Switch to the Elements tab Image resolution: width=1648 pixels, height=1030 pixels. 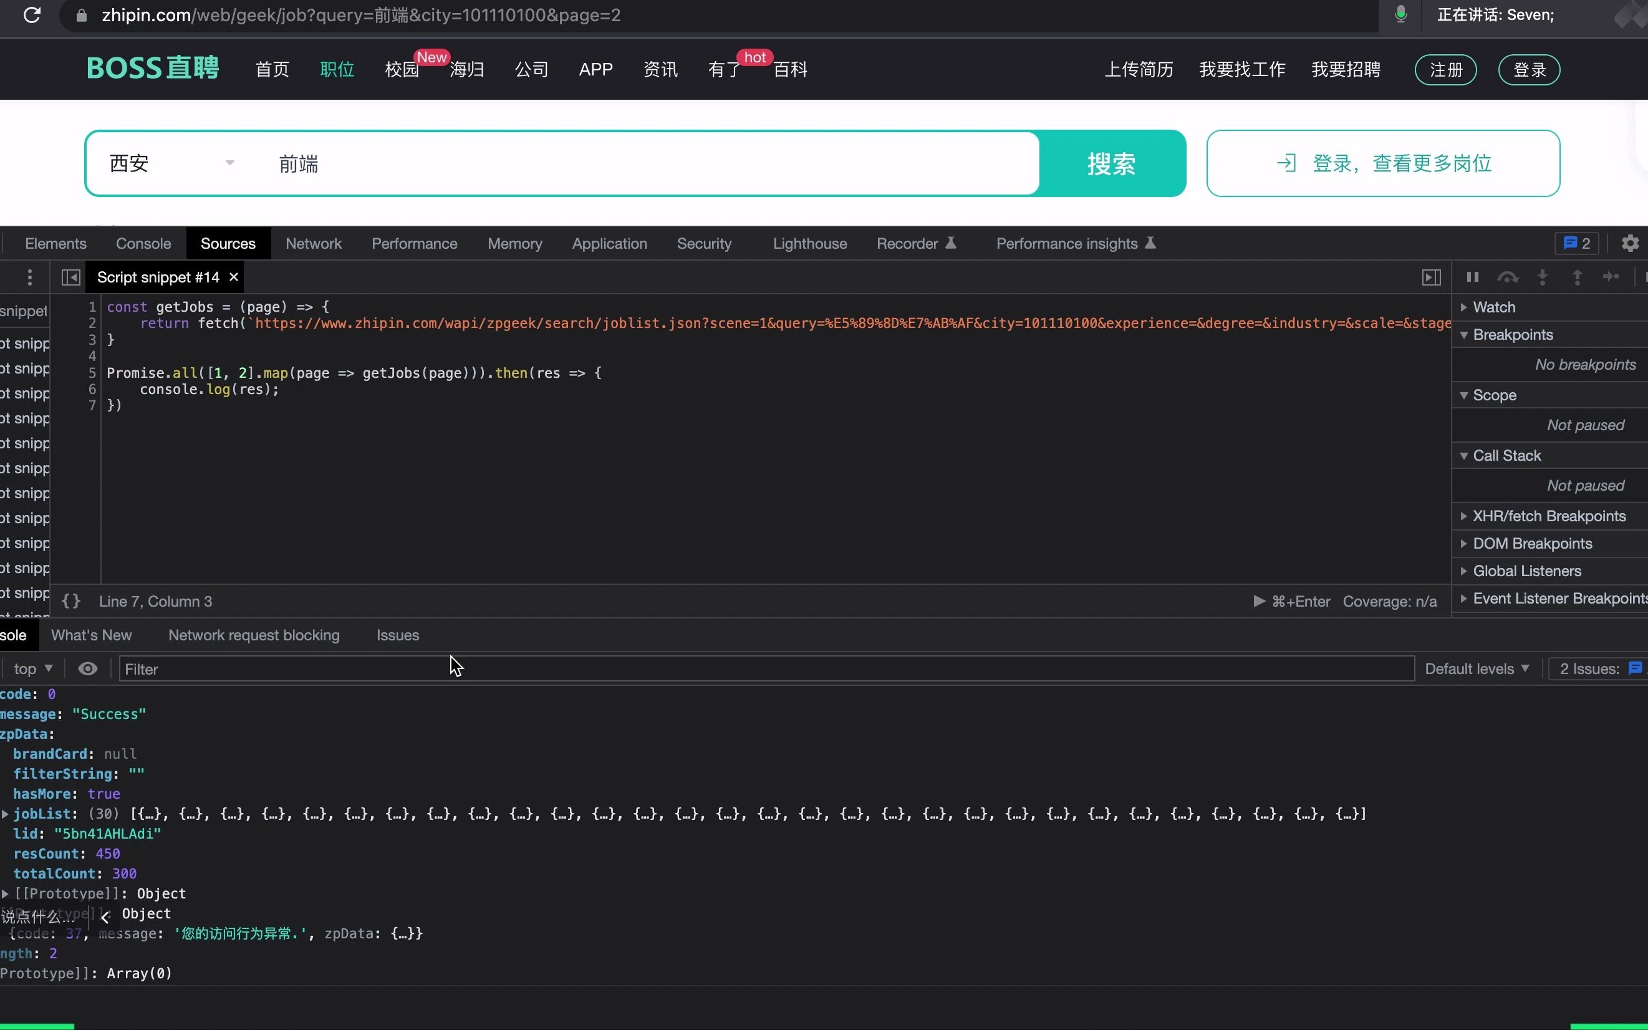(x=56, y=243)
